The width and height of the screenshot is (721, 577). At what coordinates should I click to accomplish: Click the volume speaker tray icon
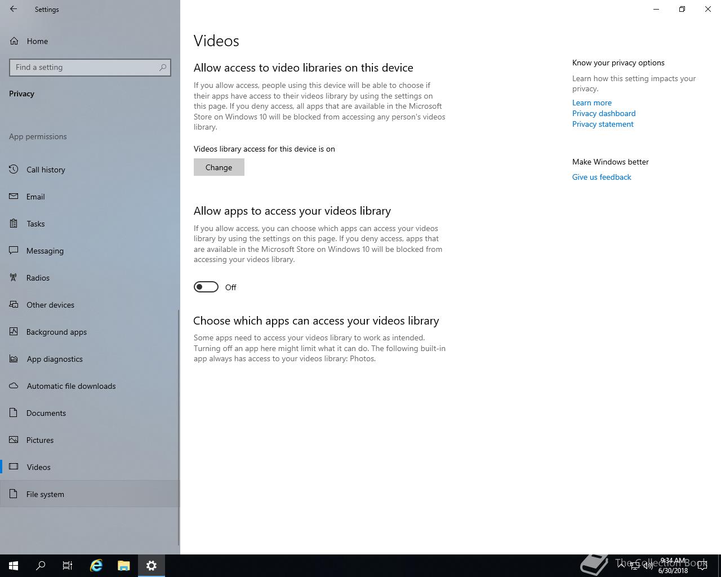tap(648, 566)
